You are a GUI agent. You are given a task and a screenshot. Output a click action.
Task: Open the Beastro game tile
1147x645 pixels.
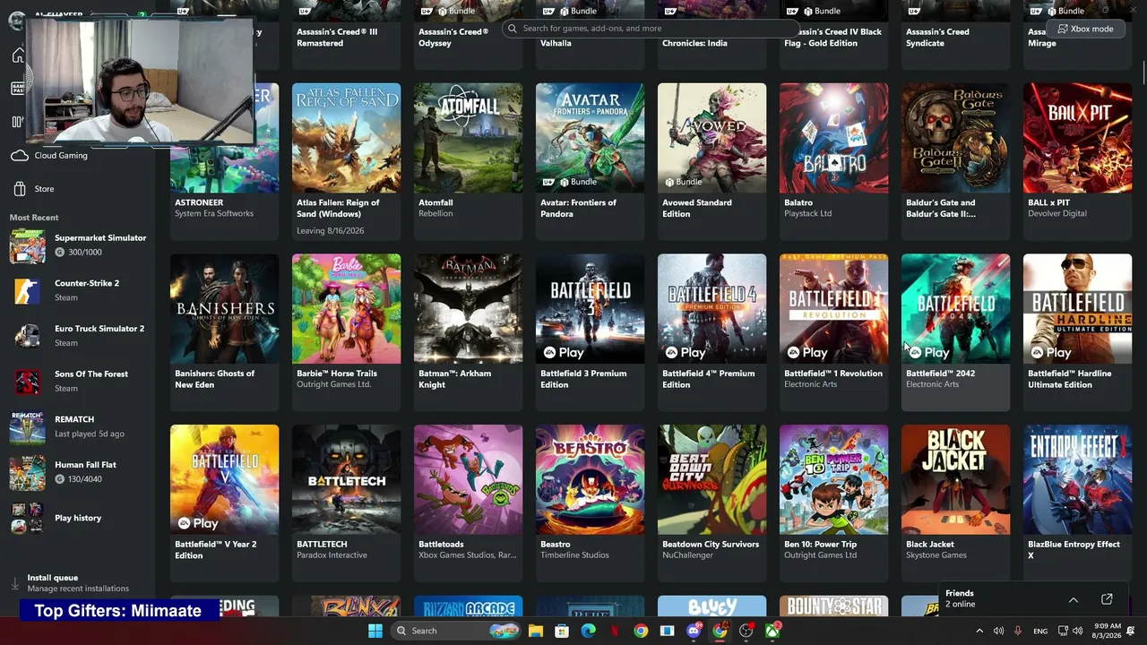pos(590,503)
